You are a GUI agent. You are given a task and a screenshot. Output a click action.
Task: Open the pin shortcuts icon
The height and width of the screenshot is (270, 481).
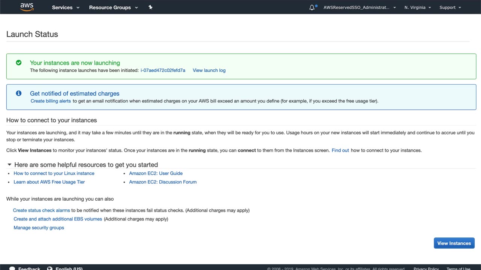[150, 7]
